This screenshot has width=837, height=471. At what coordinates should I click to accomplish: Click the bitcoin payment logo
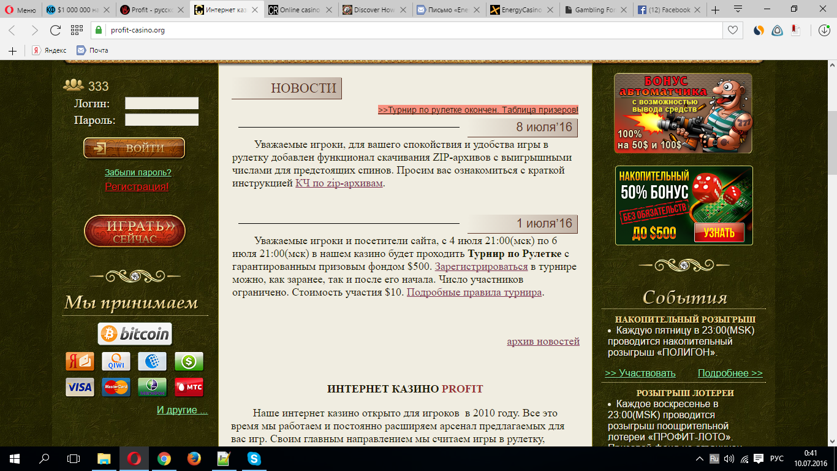[135, 334]
